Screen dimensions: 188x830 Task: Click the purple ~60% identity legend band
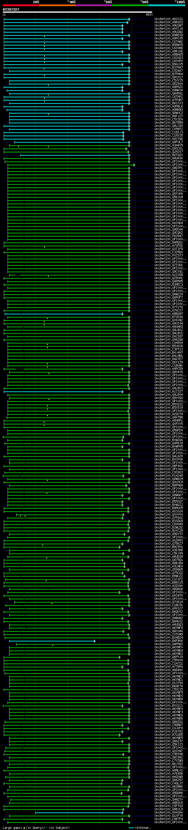pyautogui.click(x=94, y=6)
